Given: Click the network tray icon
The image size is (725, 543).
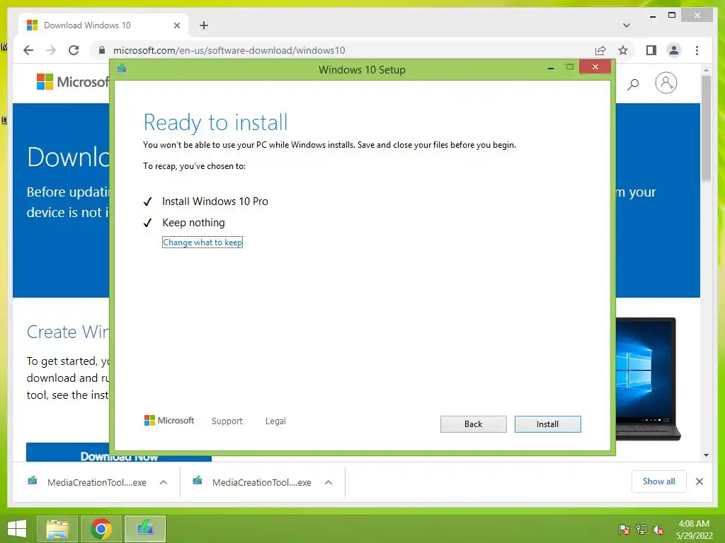Looking at the screenshot, I should click(641, 530).
